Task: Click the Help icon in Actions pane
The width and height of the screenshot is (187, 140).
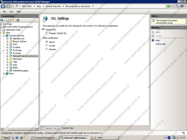Action: pyautogui.click(x=153, y=40)
